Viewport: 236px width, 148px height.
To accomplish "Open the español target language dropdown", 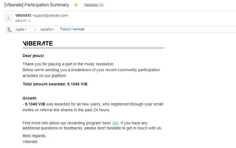I will (x=47, y=29).
